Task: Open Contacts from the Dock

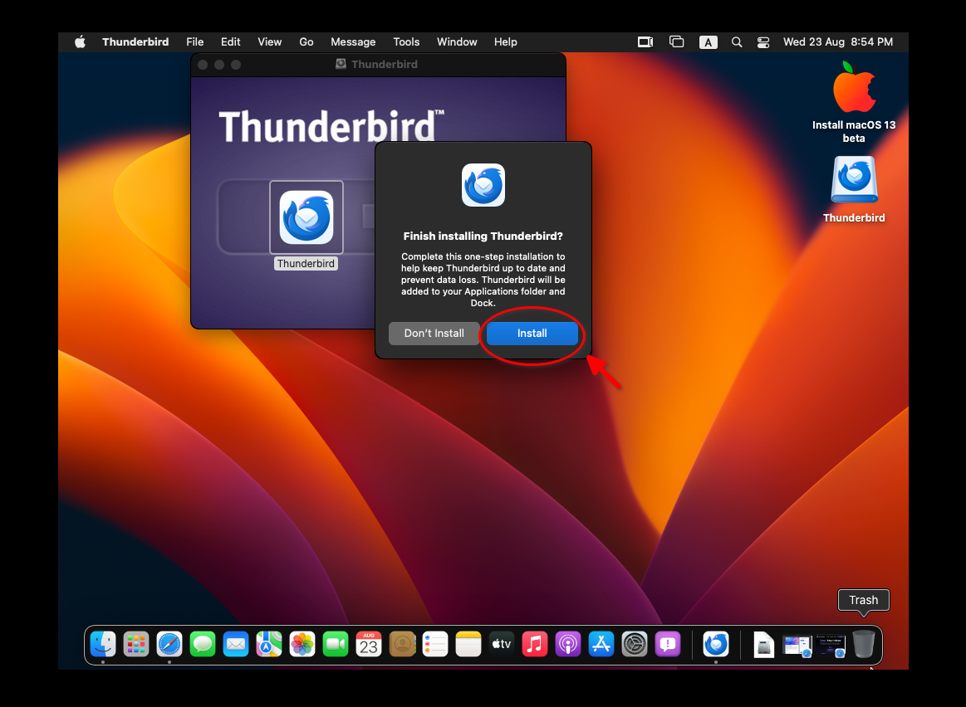Action: [x=402, y=644]
